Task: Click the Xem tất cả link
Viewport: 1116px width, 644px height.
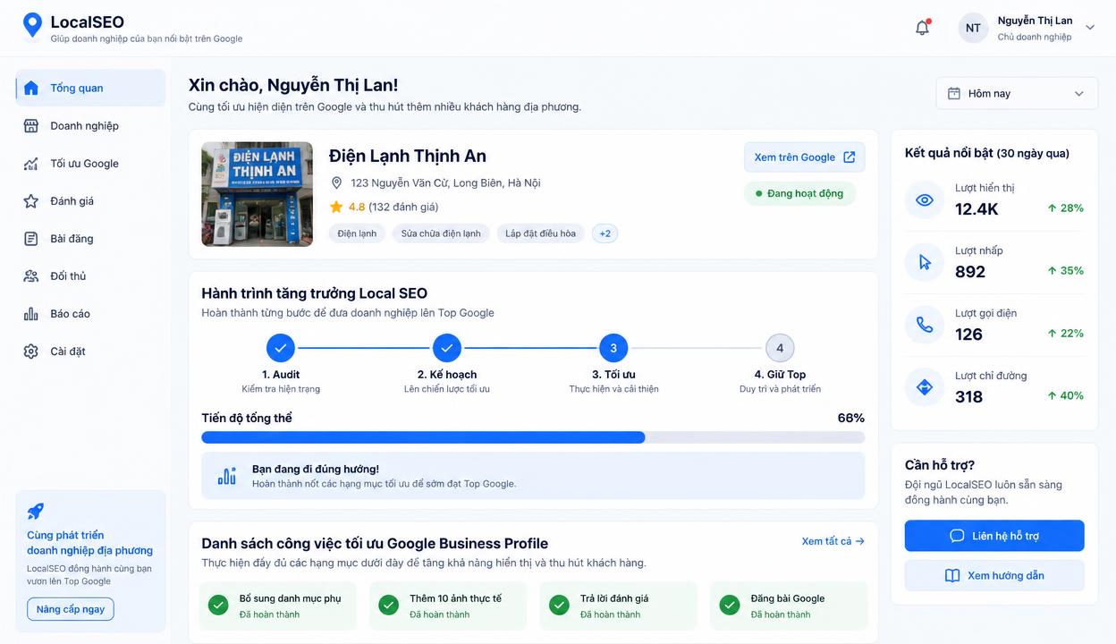Action: pos(833,541)
